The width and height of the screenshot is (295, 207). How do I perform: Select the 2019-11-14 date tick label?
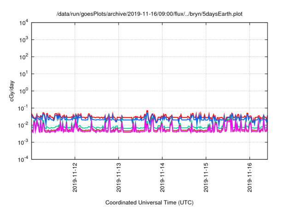pos(162,177)
